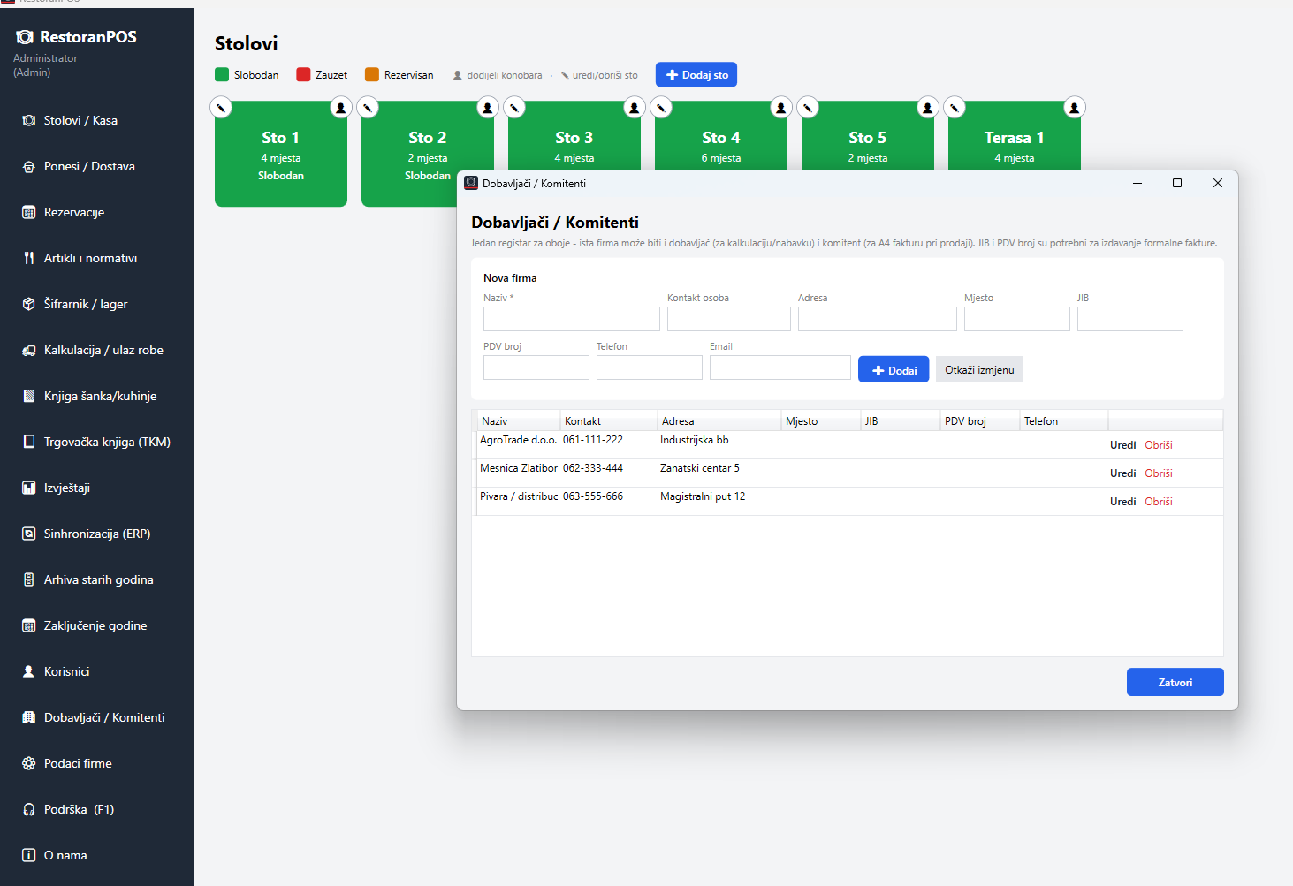Click Uredi for Mesnica Zlatibor
Screen dimensions: 1293x886
coord(1123,473)
